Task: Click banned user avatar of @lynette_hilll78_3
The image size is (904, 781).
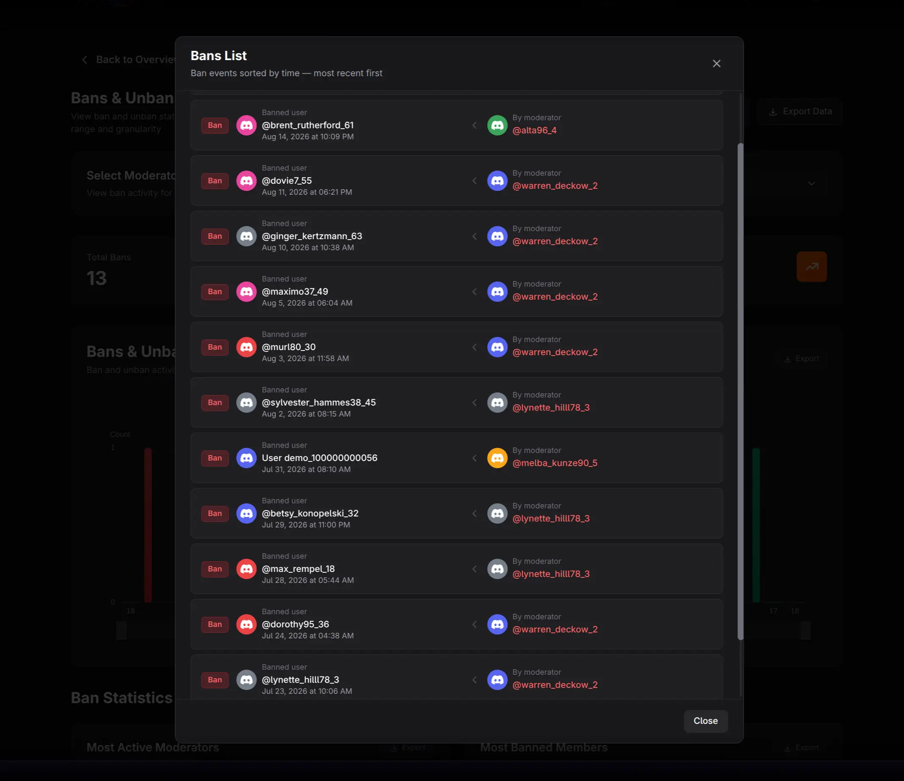Action: 246,679
